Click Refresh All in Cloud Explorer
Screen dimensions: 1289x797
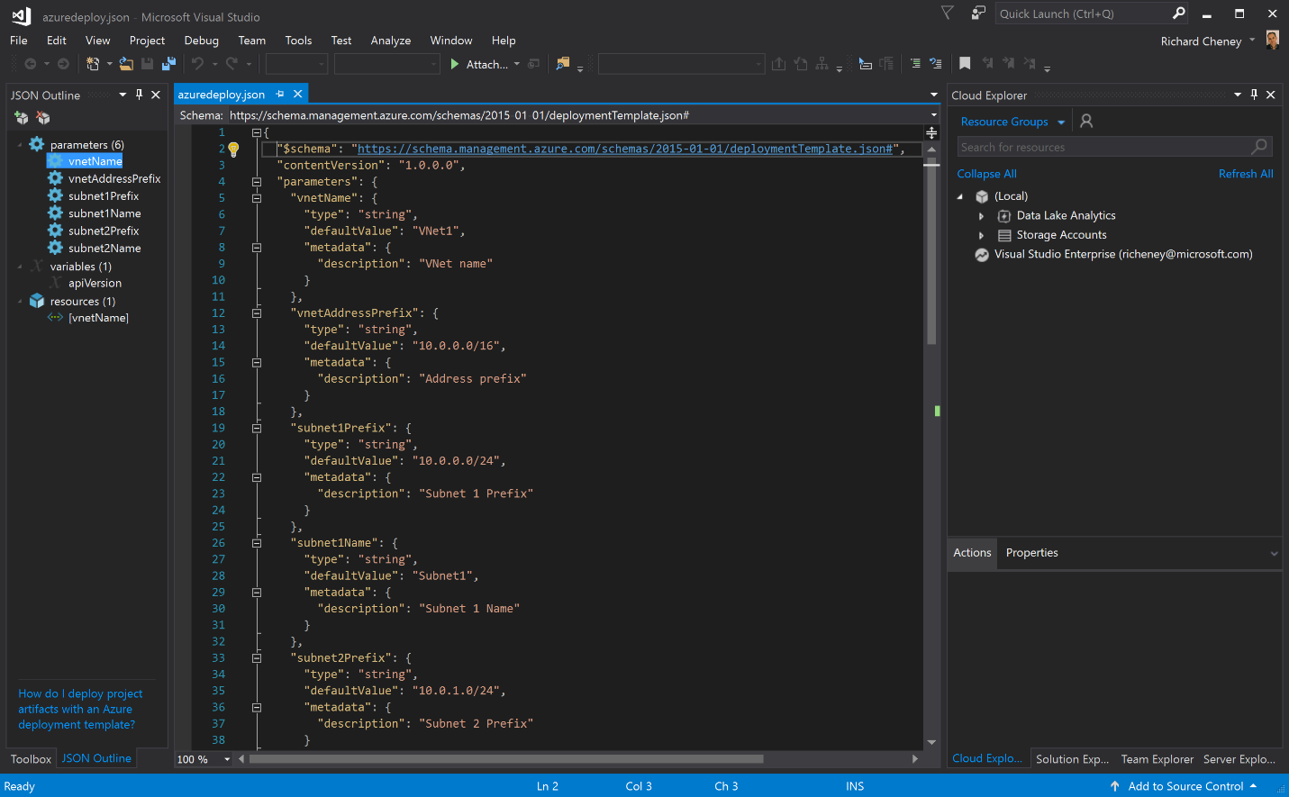[x=1246, y=174]
